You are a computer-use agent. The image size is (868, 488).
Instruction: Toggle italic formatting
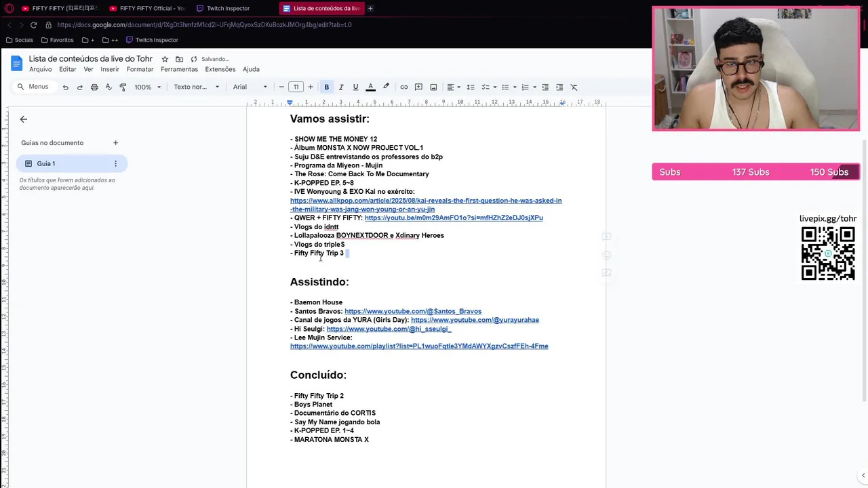coord(341,87)
